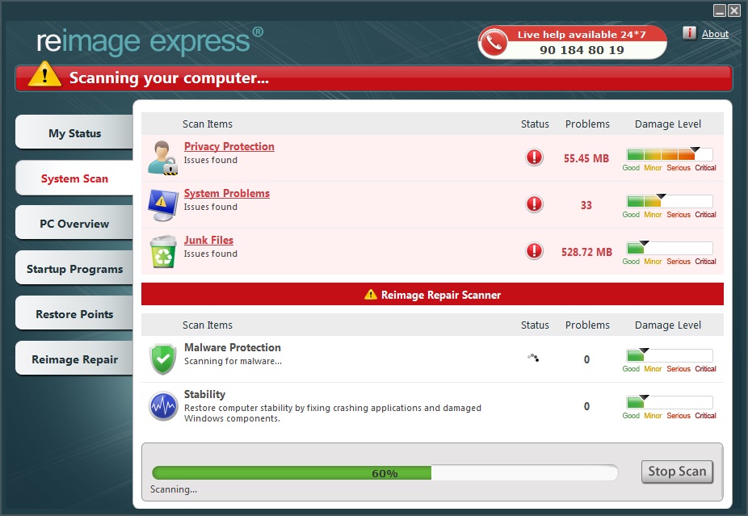This screenshot has height=516, width=748.
Task: Minimize the Reimage Express window
Action: pos(720,10)
